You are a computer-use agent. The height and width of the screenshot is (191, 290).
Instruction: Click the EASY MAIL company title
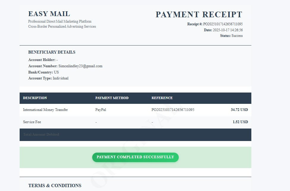(x=49, y=14)
